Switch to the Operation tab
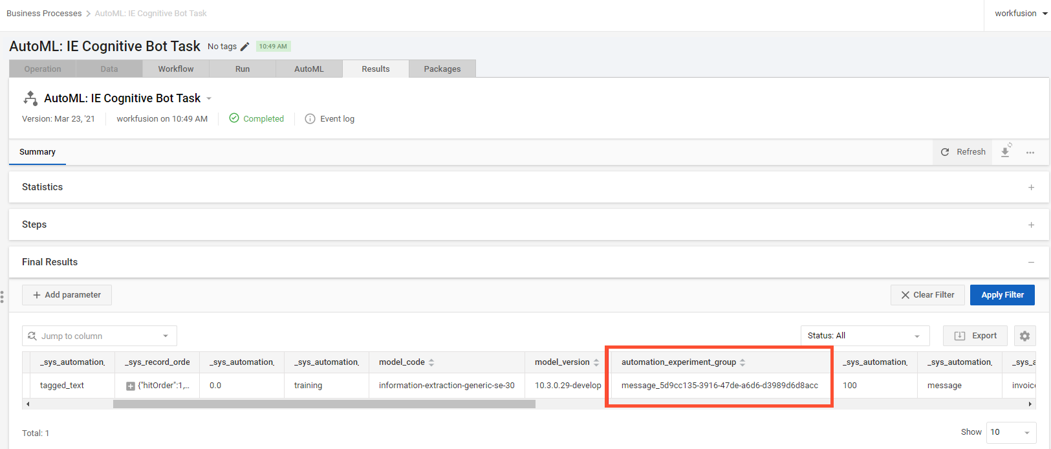The height and width of the screenshot is (449, 1051). tap(43, 69)
